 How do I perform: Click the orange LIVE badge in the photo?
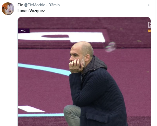pyautogui.click(x=149, y=31)
